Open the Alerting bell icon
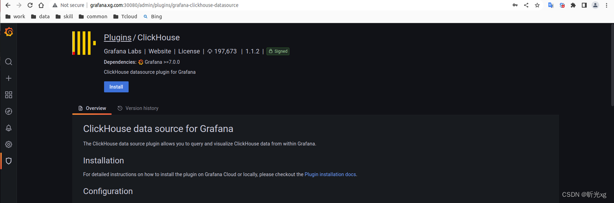The width and height of the screenshot is (614, 203). point(9,128)
